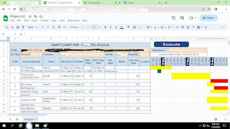Image resolution: width=230 pixels, height=129 pixels.
Task: Hide toolbar menus collapse chevron
Action: (223, 27)
